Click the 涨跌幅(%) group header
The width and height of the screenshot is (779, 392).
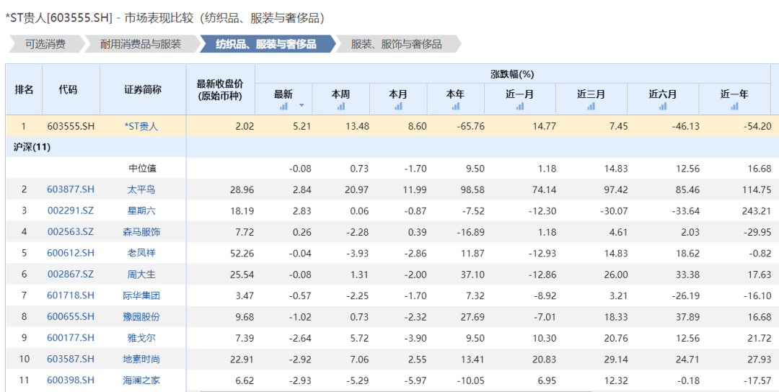[512, 74]
